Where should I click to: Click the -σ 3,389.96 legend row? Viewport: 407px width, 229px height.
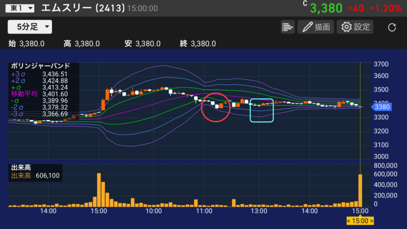39,101
